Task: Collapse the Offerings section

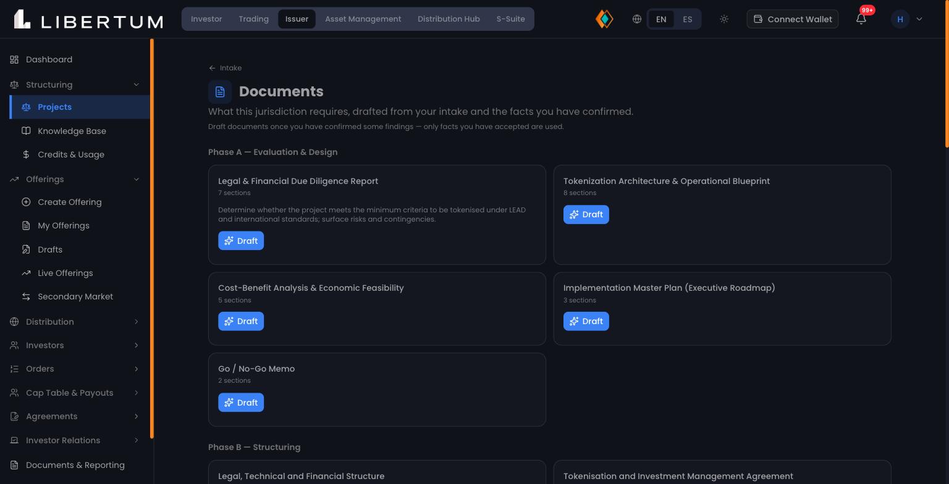Action: click(x=76, y=179)
